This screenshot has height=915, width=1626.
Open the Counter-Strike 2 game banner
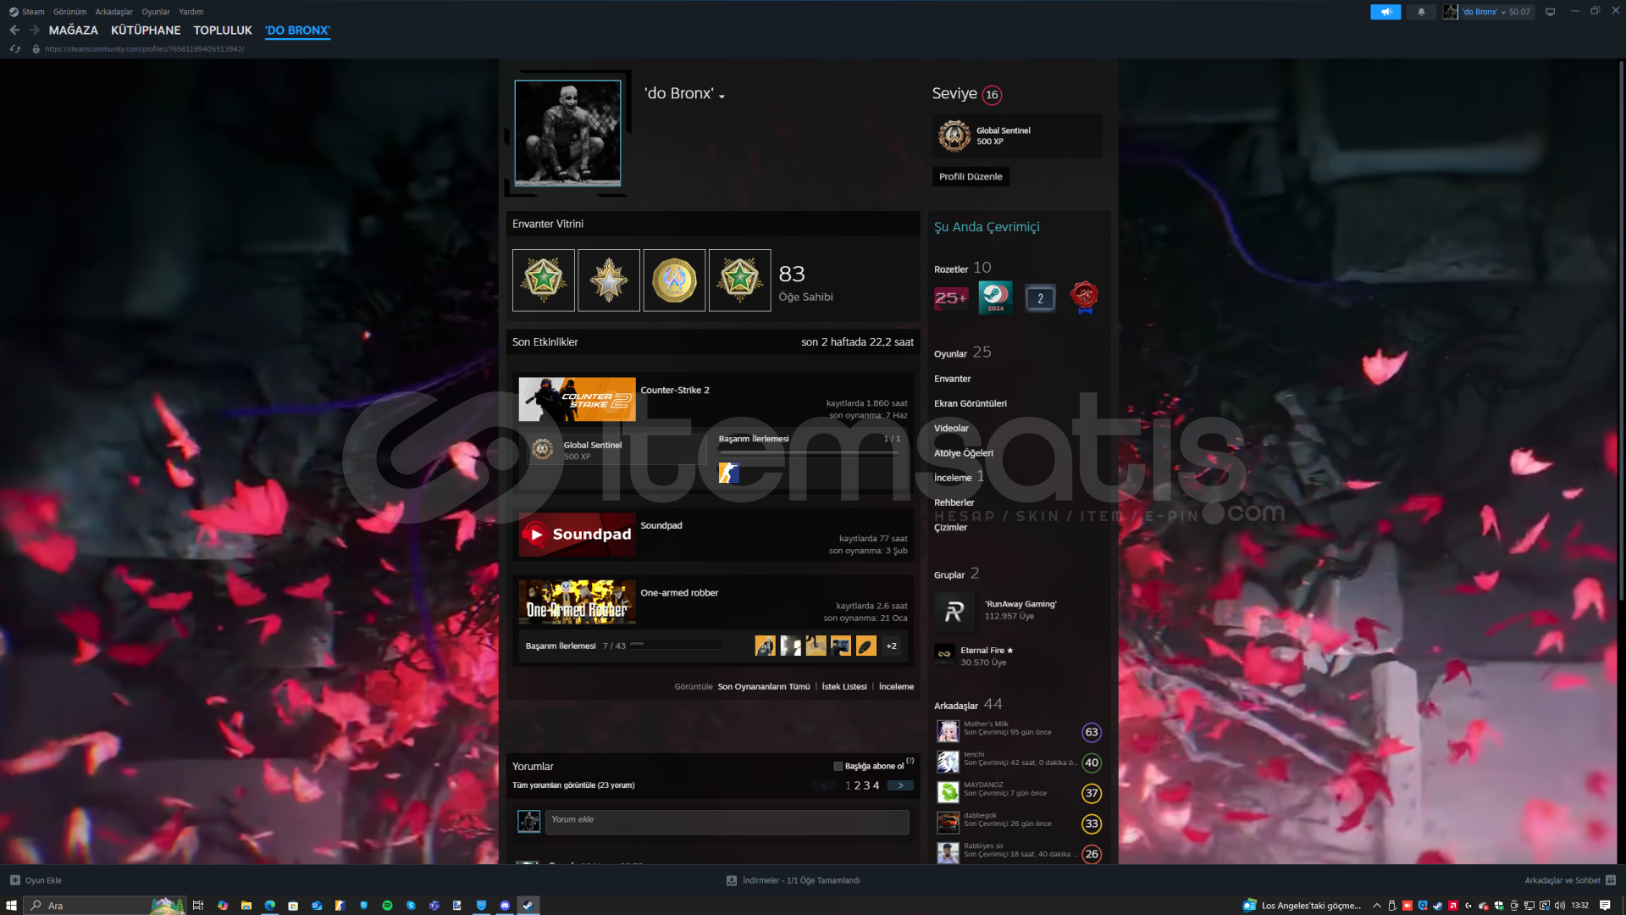[577, 399]
